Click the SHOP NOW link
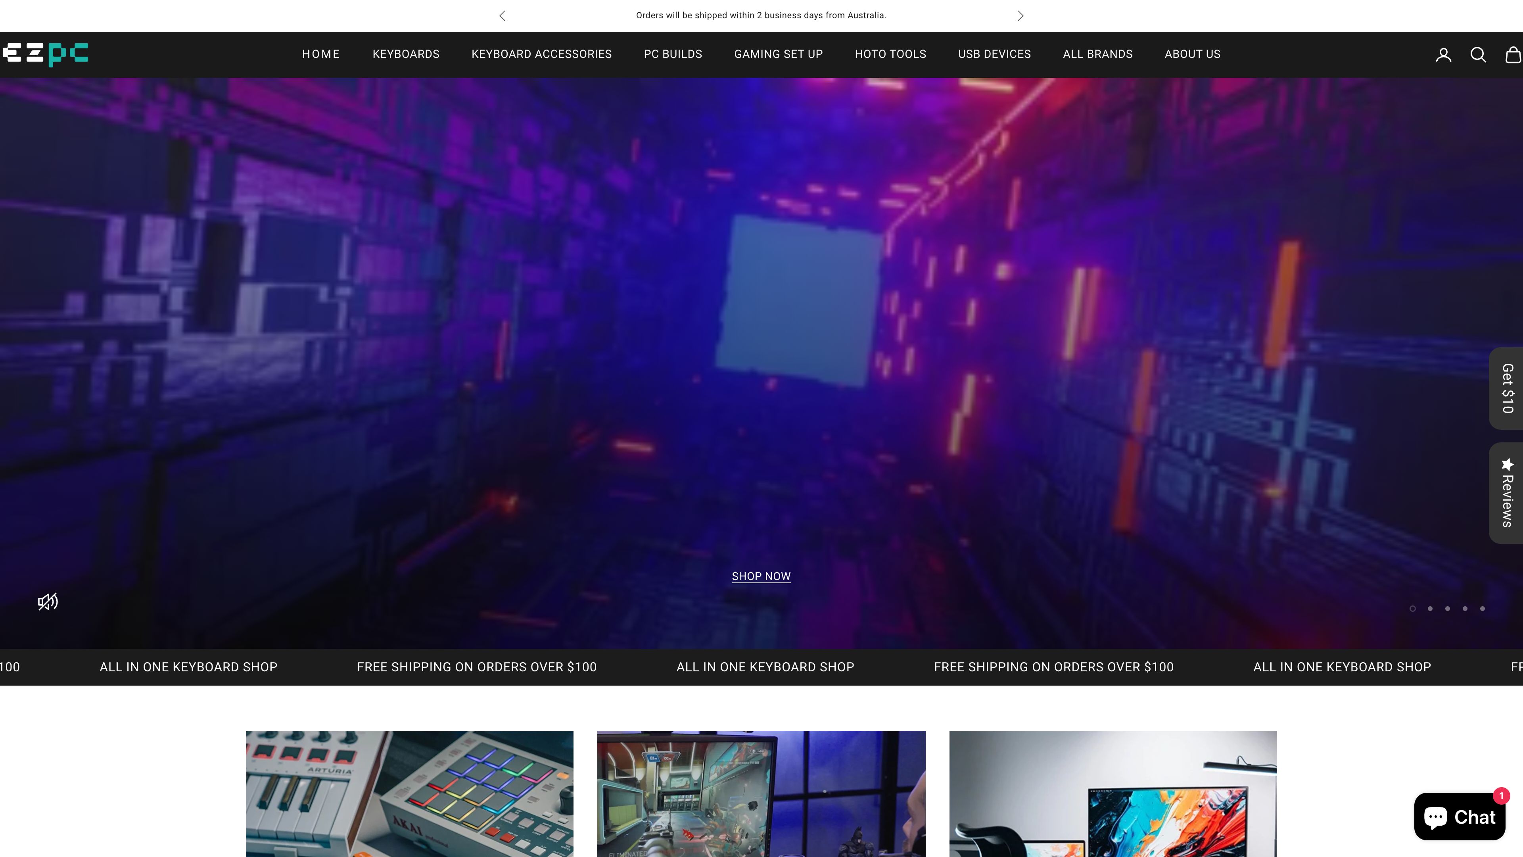The image size is (1523, 857). pyautogui.click(x=761, y=576)
